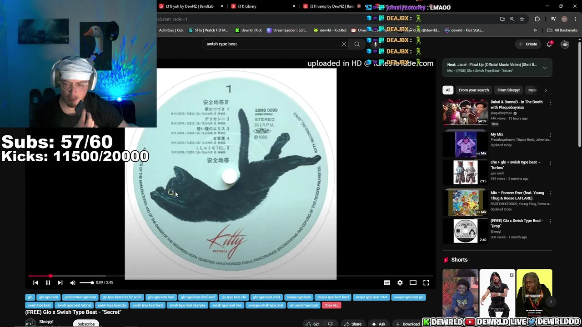Dislike the video with the thumbs-down button
Viewport: 582px width, 327px height.
[331, 324]
